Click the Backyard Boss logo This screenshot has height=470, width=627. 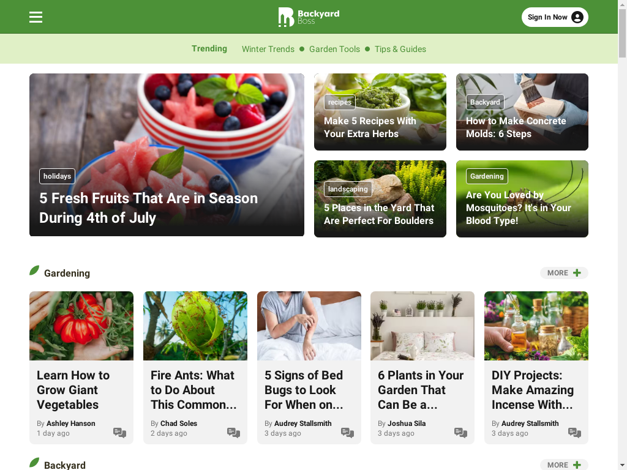point(309,17)
